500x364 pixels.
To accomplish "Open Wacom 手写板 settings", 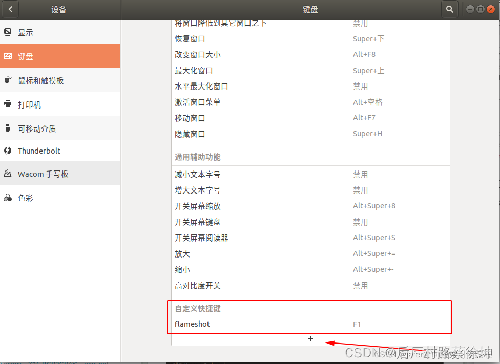I will coord(60,174).
